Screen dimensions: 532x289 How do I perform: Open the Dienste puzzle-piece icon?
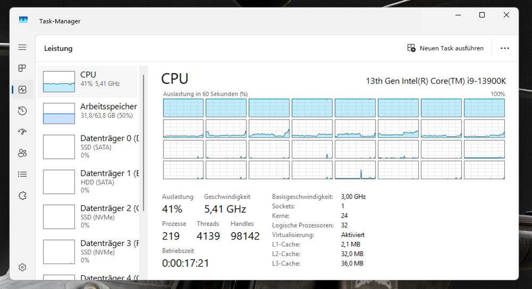[22, 195]
